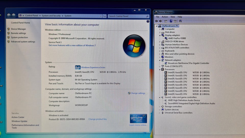Open the address bar history dropdown
The image size is (245, 138).
(x=101, y=16)
